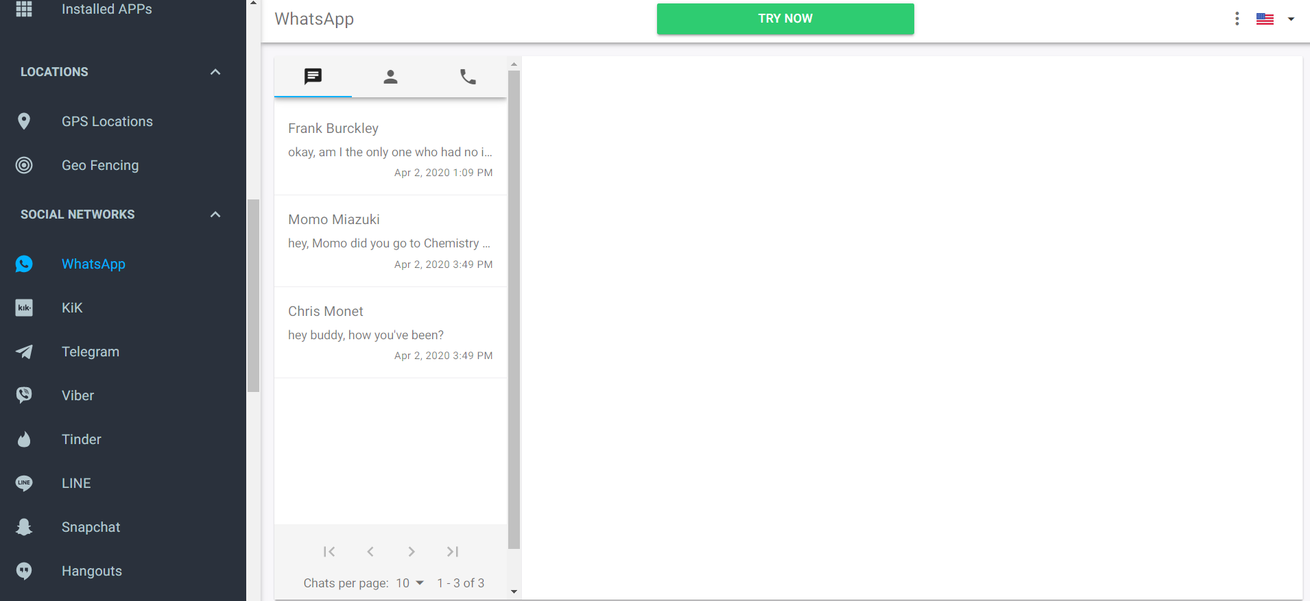Collapse the LOCATIONS section
Screen dimensions: 1310x601
coord(215,72)
